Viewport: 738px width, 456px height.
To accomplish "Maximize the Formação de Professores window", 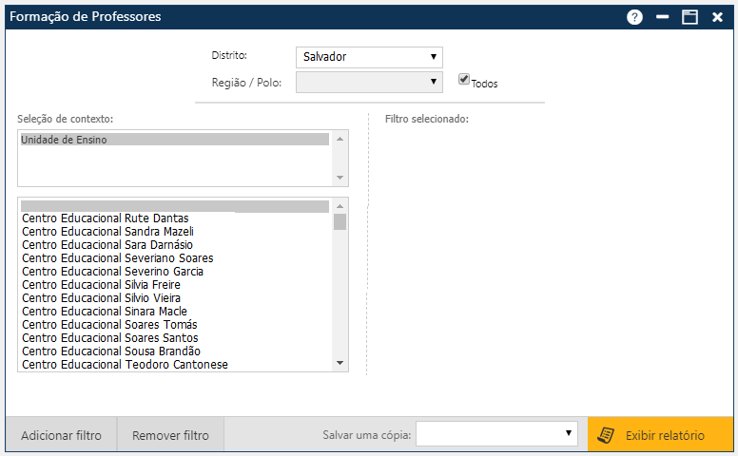I will [x=689, y=17].
